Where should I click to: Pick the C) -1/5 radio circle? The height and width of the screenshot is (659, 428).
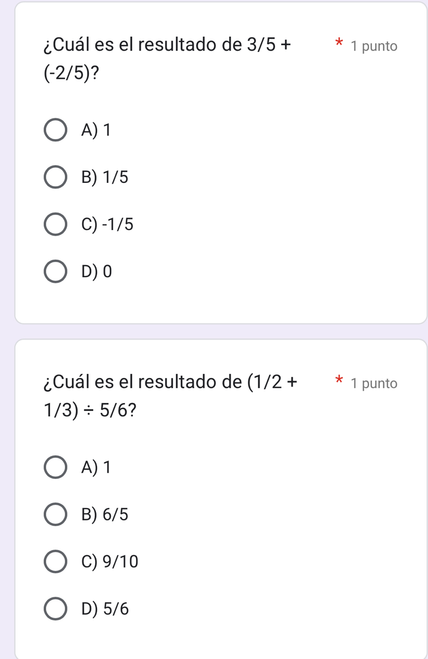pyautogui.click(x=56, y=224)
